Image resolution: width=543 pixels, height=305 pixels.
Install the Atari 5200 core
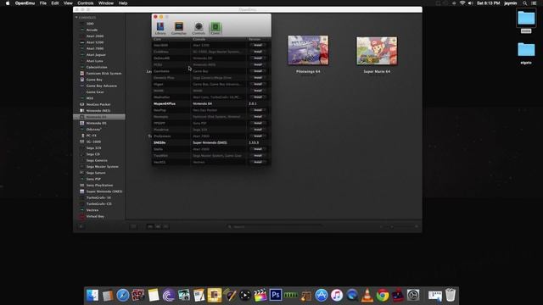pyautogui.click(x=258, y=45)
